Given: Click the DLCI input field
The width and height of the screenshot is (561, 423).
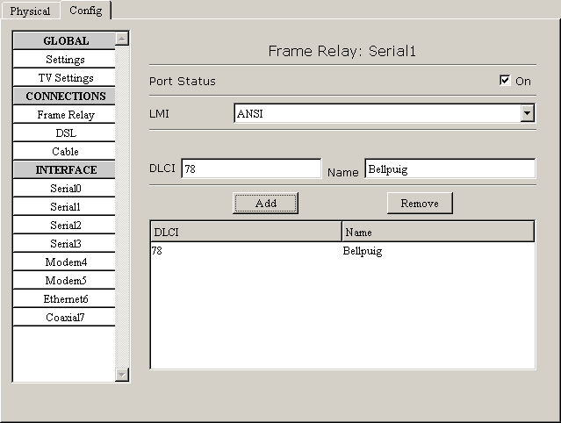Looking at the screenshot, I should (x=251, y=168).
